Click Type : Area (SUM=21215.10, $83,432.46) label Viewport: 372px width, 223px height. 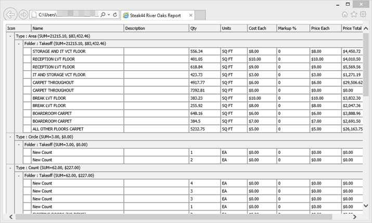coord(53,36)
